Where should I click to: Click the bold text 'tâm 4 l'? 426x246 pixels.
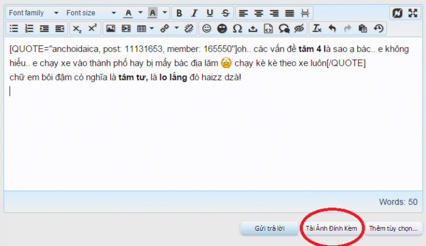point(312,49)
